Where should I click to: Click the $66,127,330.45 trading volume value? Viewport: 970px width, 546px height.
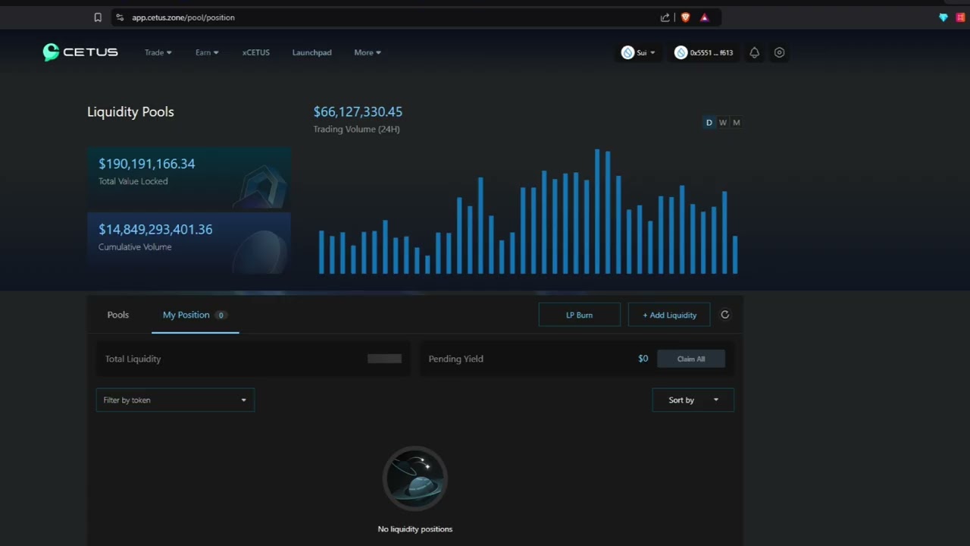(x=358, y=111)
